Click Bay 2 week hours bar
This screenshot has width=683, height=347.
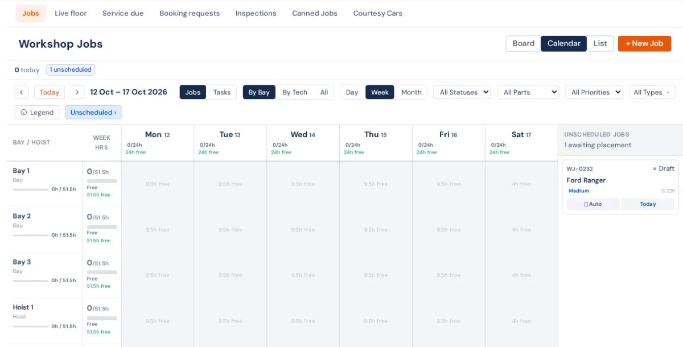[102, 227]
